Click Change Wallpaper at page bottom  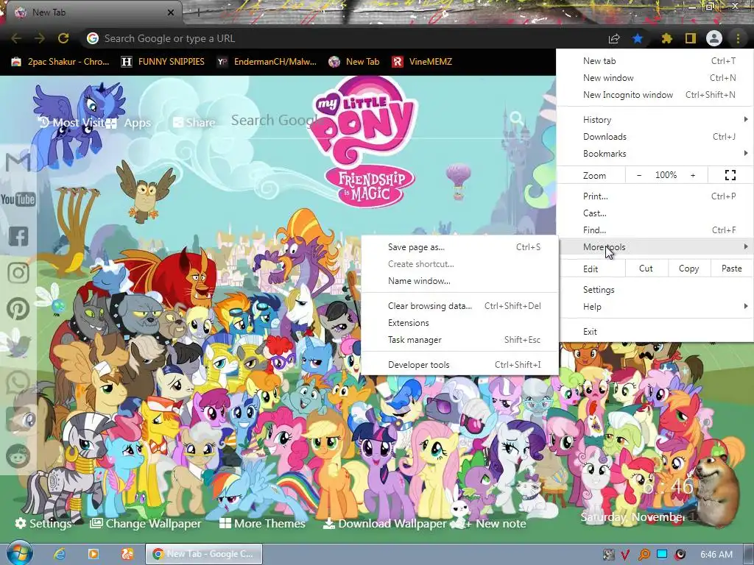146,523
